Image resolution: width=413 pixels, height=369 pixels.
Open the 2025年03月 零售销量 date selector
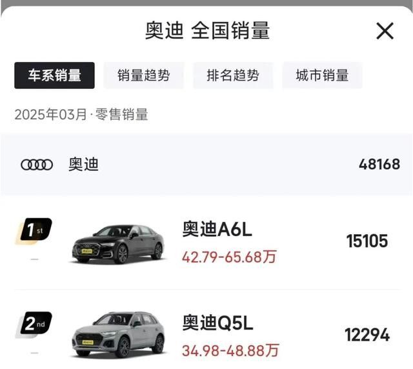click(x=81, y=115)
